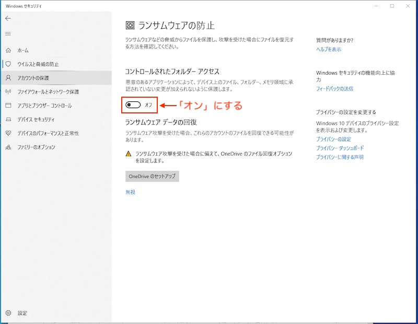This screenshot has width=418, height=324.
Task: Click the Windows セキュリティ window title
Action: (24, 6)
